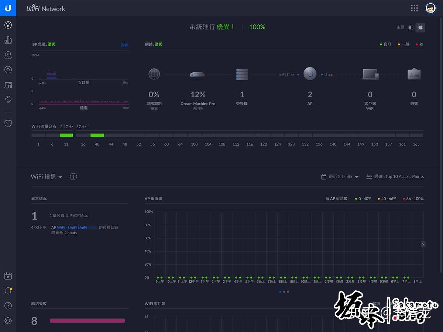Run a speed test via 測速 link
Screen dimensions: 443x332
(x=124, y=45)
